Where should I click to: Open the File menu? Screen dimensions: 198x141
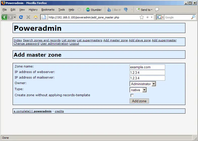pos(5,10)
